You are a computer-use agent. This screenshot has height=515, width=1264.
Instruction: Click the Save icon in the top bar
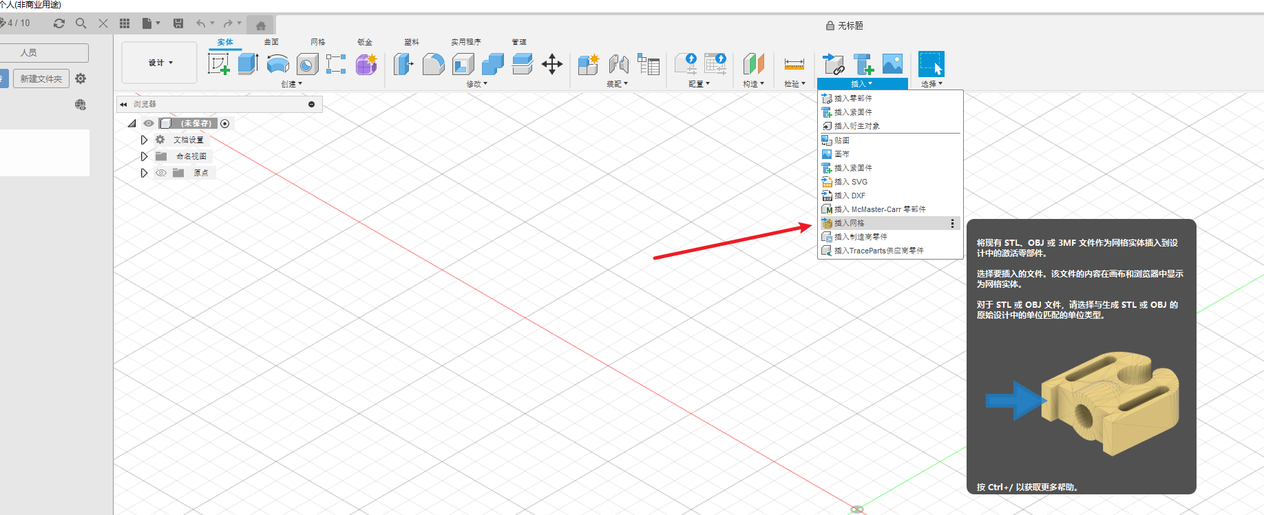tap(178, 23)
